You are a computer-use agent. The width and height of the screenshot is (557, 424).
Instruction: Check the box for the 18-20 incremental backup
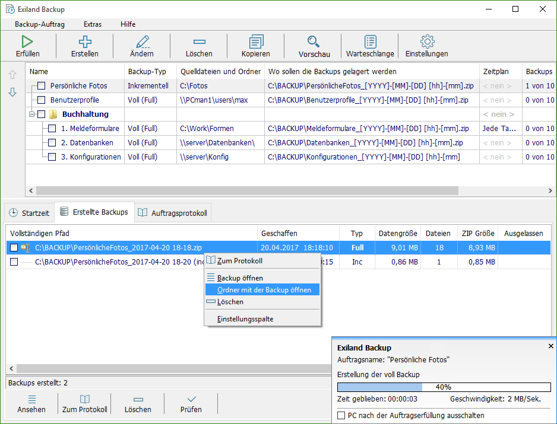tap(14, 262)
